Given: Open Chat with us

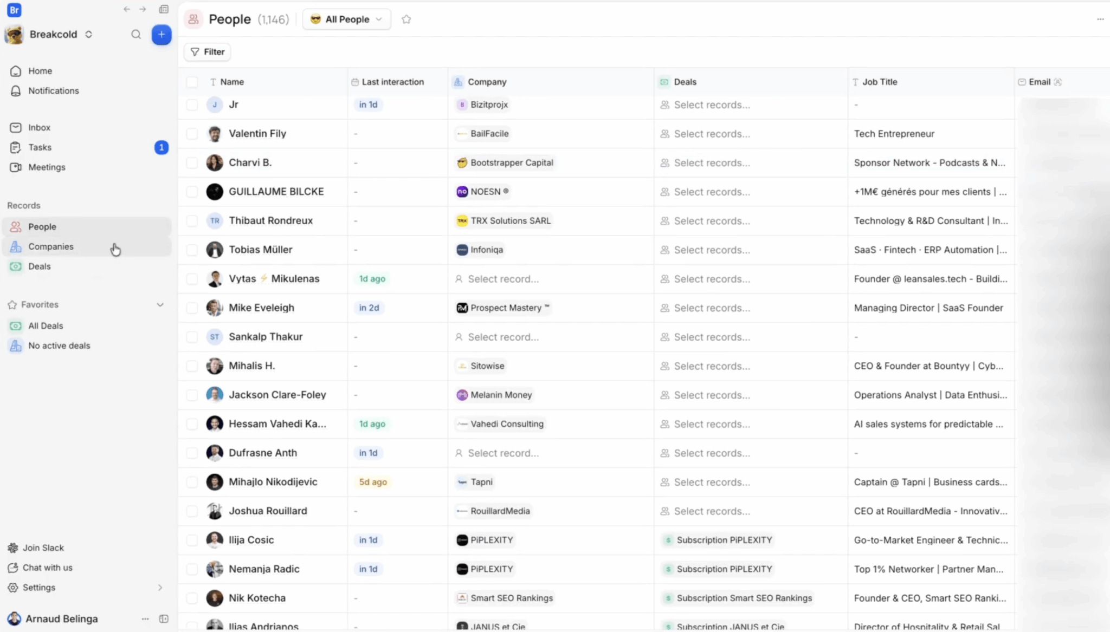Looking at the screenshot, I should pos(40,568).
